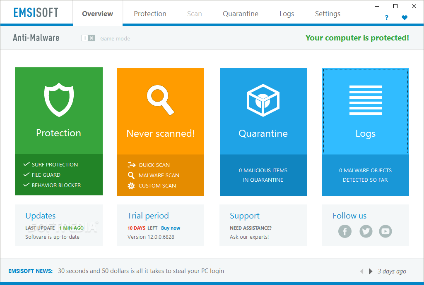The width and height of the screenshot is (424, 285).
Task: Open the Protection tab
Action: pyautogui.click(x=150, y=14)
